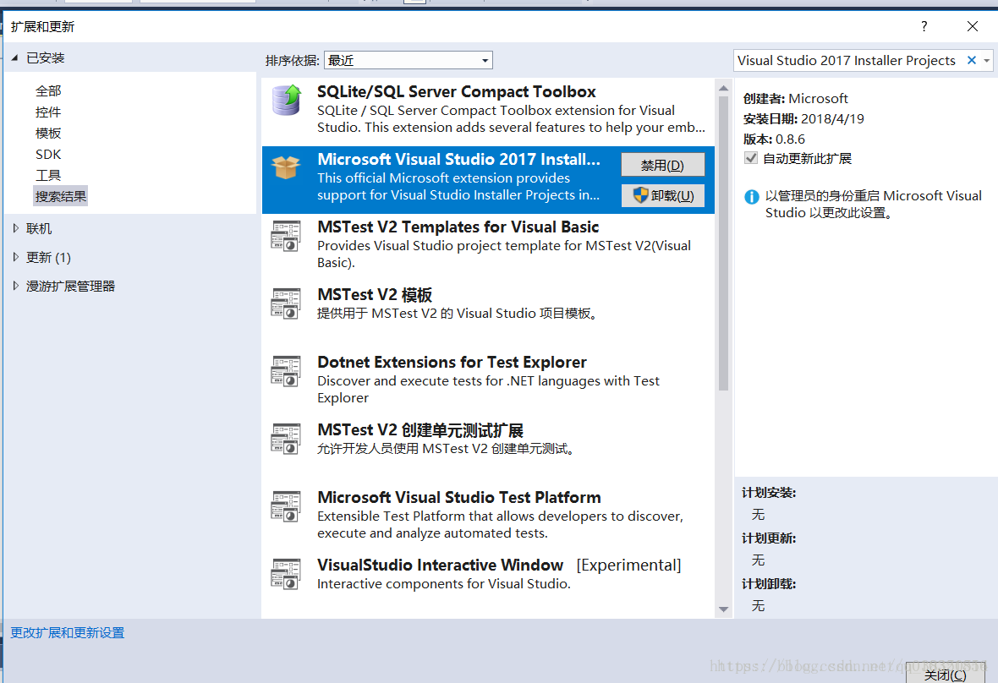Click the 扩展和更新 dialog title
998x683 pixels.
tap(42, 27)
